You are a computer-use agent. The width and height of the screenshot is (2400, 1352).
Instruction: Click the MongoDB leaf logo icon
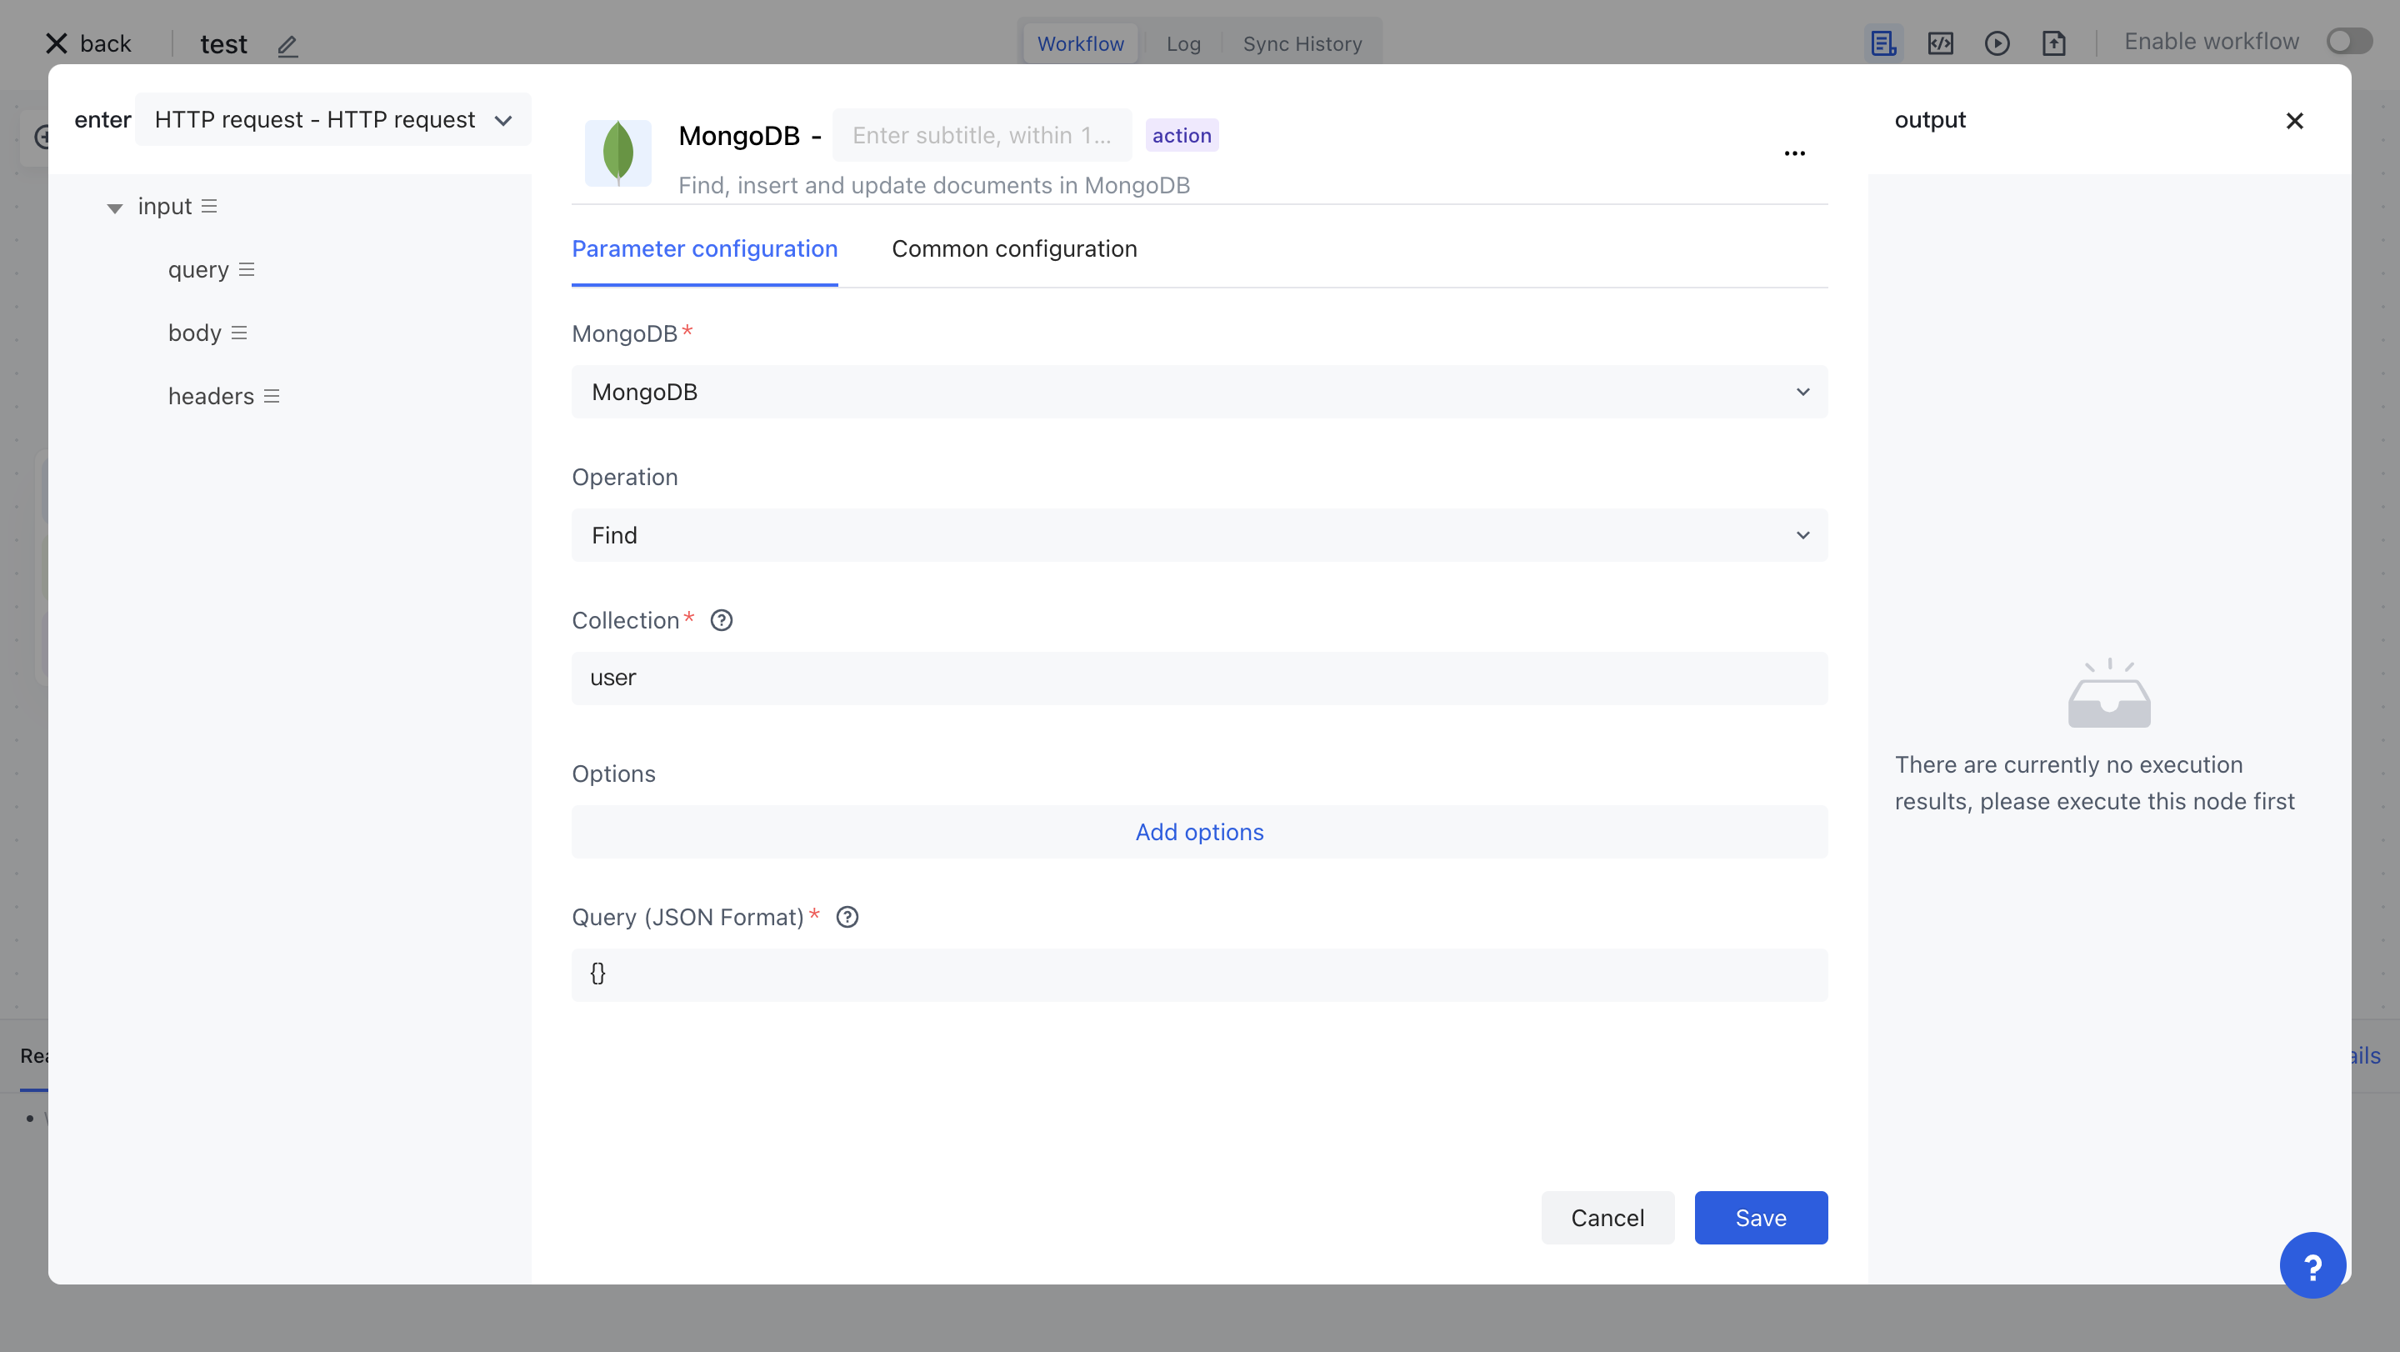[x=617, y=153]
